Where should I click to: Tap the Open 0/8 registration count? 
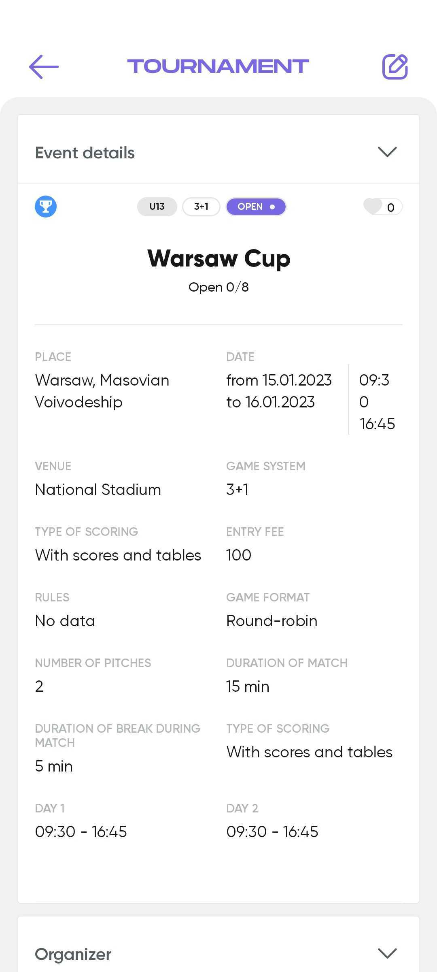[x=218, y=287]
